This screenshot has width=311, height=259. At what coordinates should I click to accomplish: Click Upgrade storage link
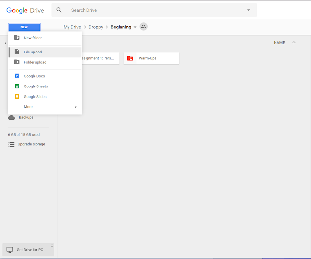point(31,144)
